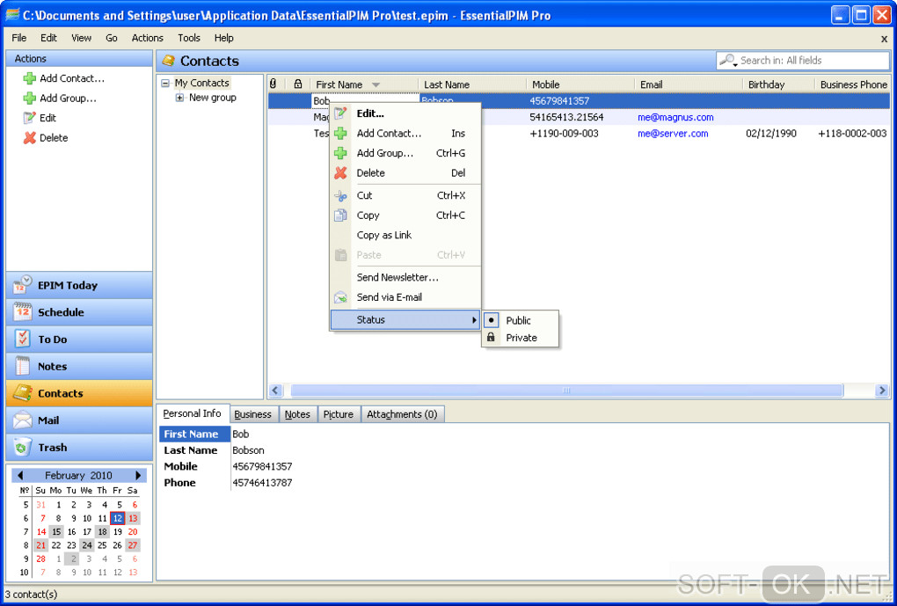The height and width of the screenshot is (606, 897).
Task: Go to previous month in mini calendar
Action: (x=20, y=475)
